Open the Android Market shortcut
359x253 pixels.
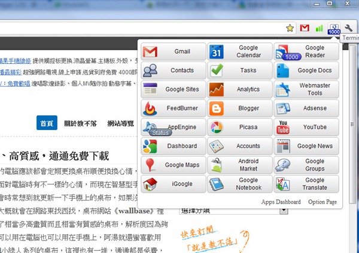pyautogui.click(x=240, y=165)
